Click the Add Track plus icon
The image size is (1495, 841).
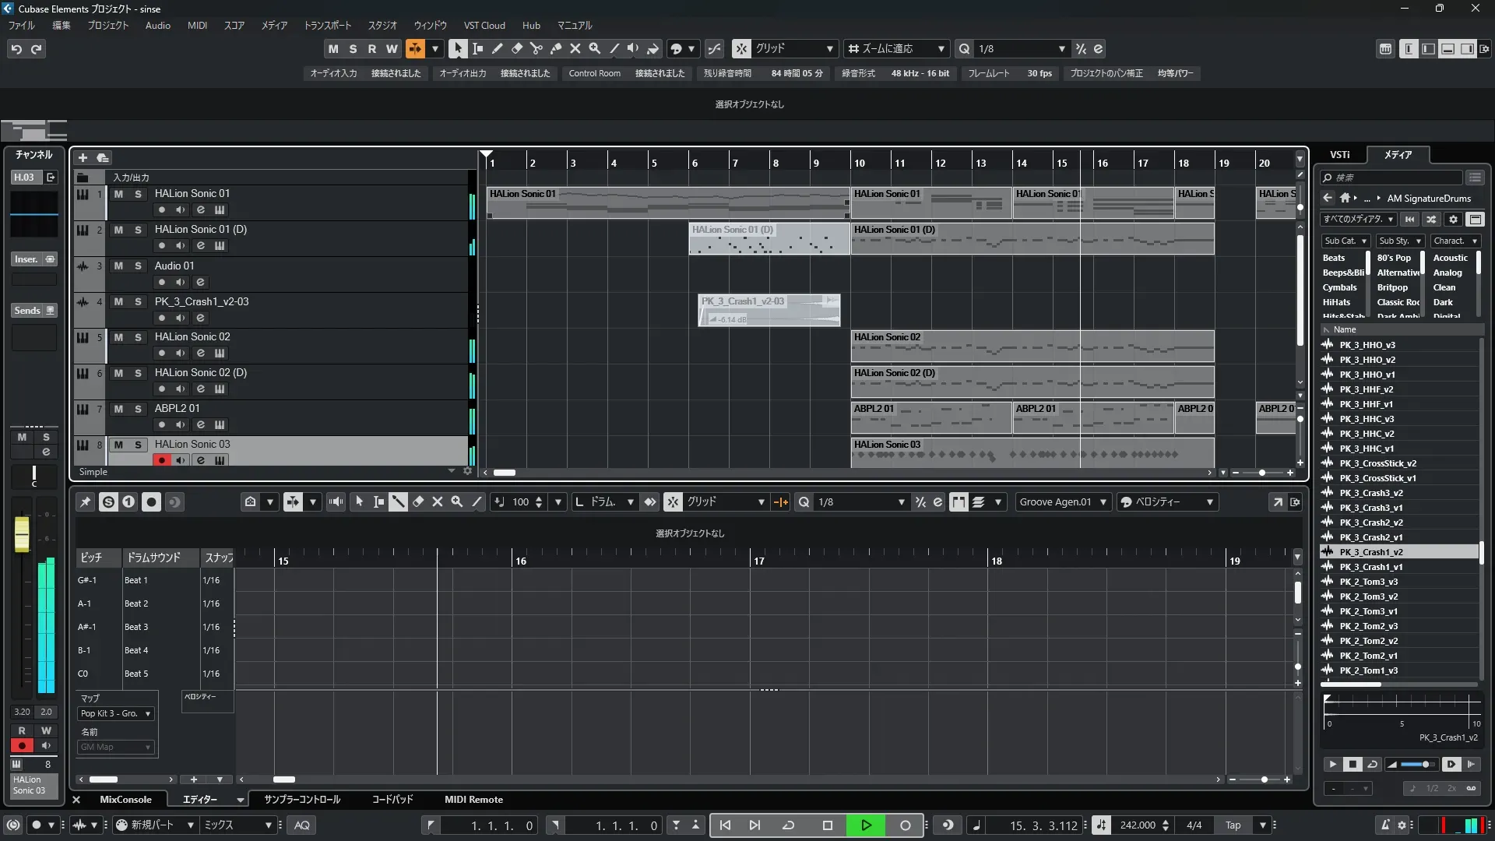coord(83,157)
